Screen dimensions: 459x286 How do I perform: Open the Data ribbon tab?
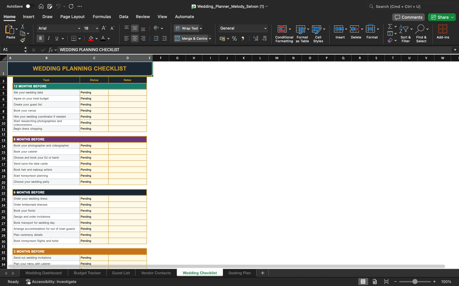[x=124, y=17]
